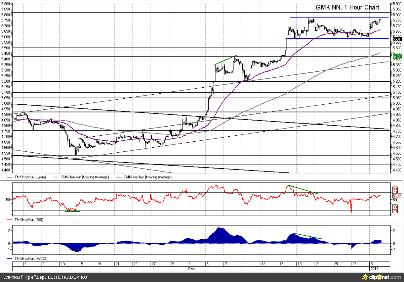Select the 5581 price marker on right axis
This screenshot has width=404, height=282.
coord(397,39)
